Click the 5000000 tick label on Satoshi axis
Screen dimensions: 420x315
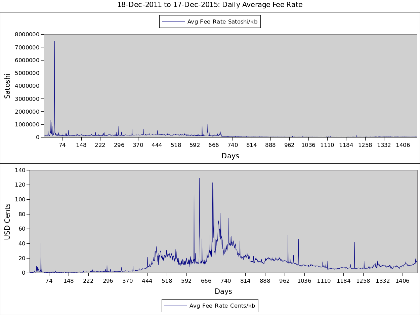(27, 73)
